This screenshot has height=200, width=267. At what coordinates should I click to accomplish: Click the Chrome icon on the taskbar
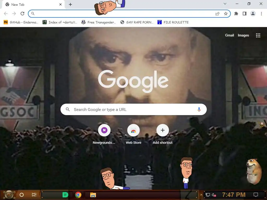[x=78, y=195]
